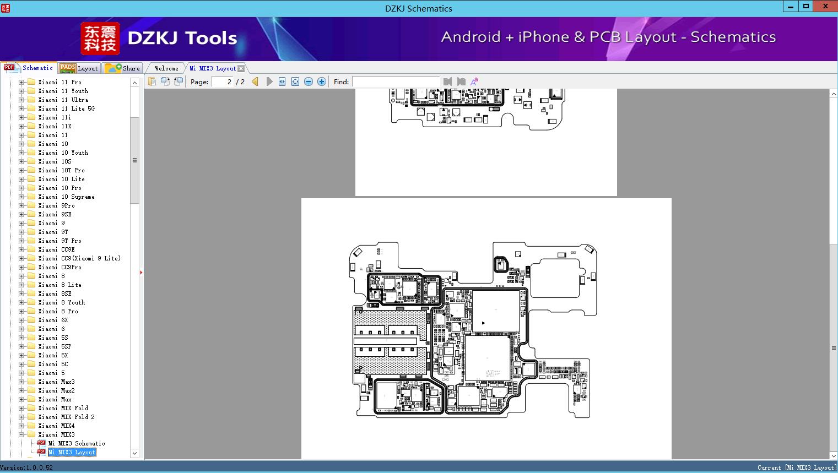Select Xiaomi 8 Pro in tree
Image resolution: width=838 pixels, height=473 pixels.
[58, 311]
